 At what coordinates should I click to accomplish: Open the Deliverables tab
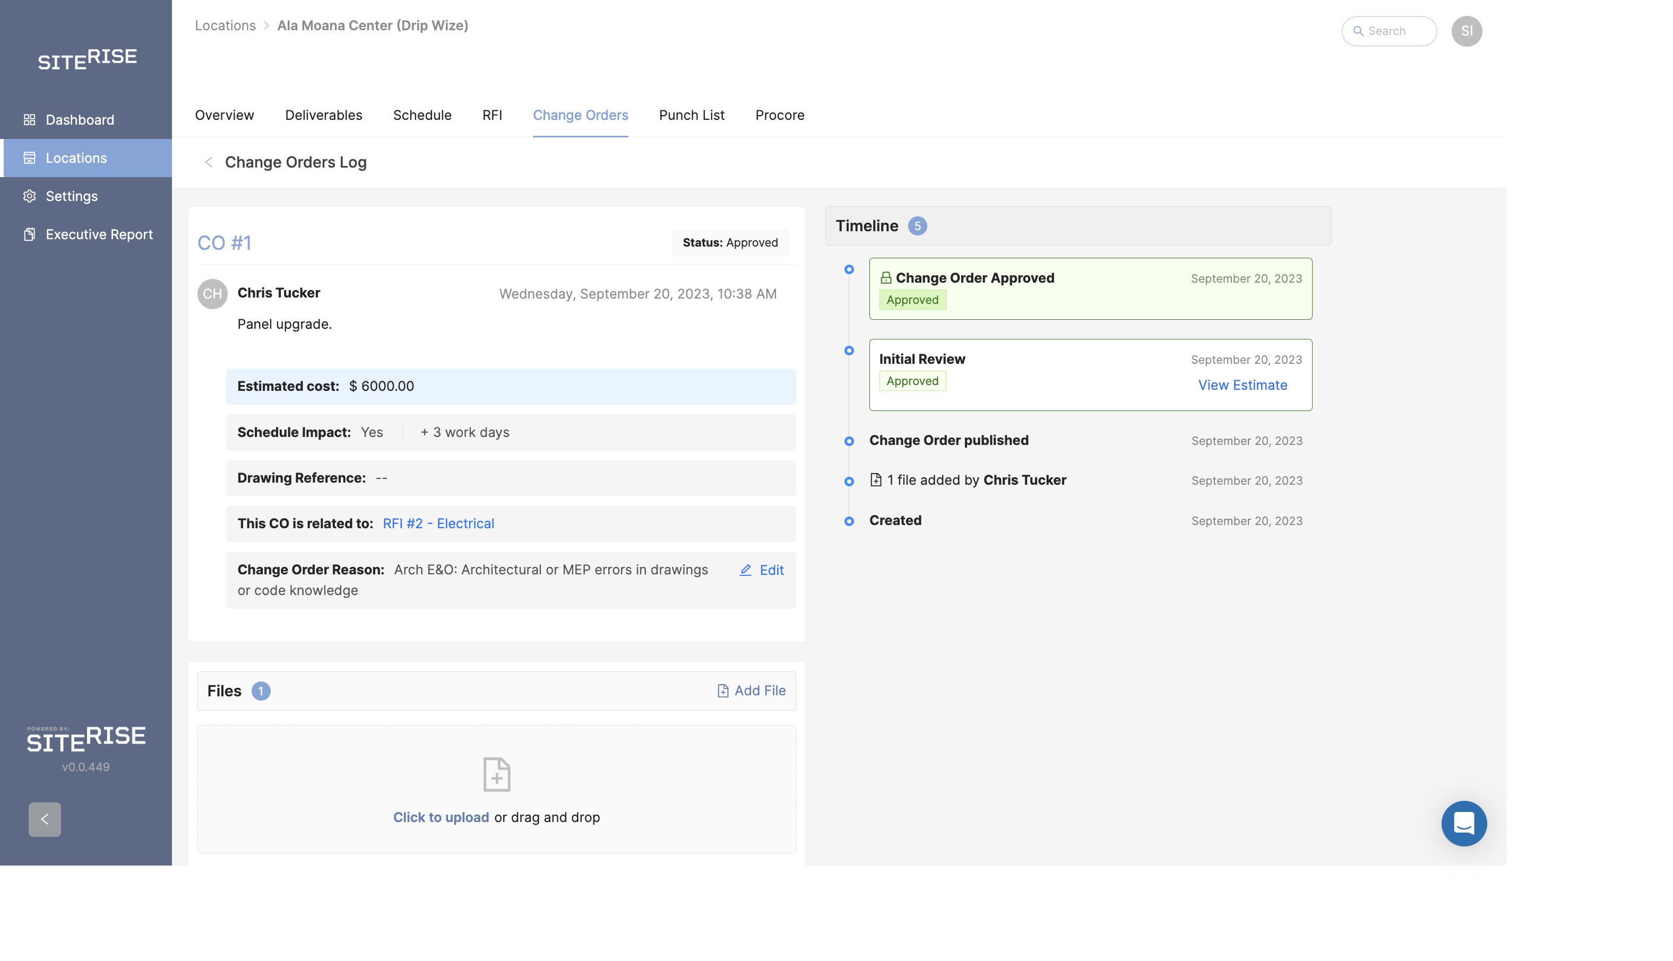point(323,115)
